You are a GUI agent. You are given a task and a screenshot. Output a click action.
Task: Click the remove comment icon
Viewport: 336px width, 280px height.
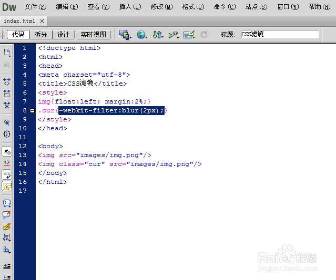coord(7,215)
